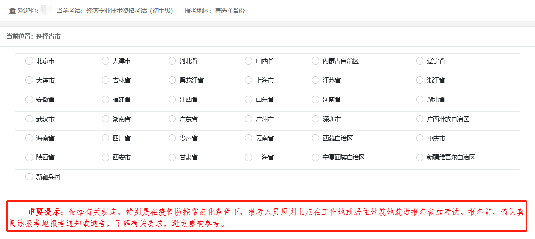Select the 深圳市 radio button

(315, 119)
